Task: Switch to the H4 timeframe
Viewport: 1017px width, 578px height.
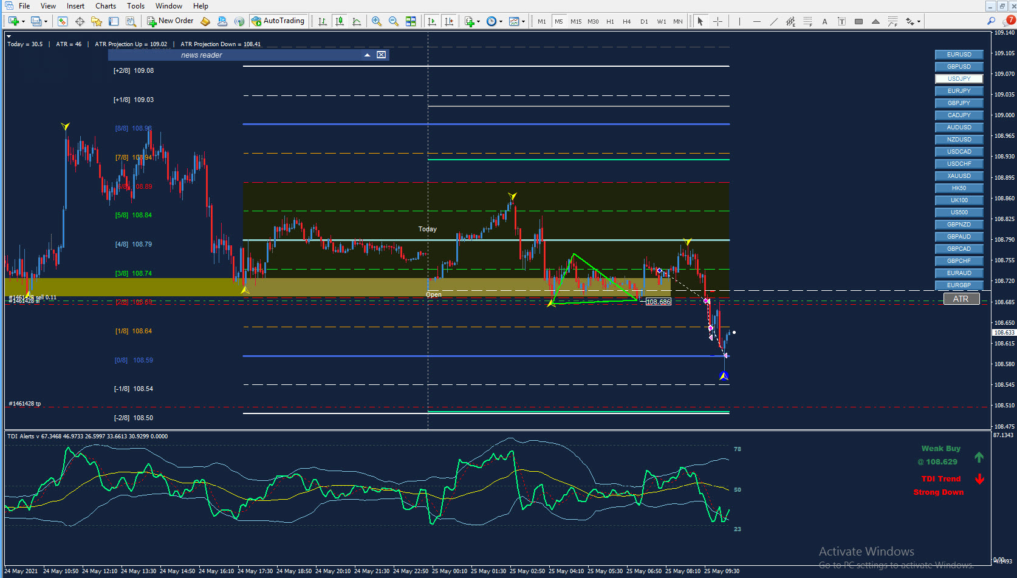Action: [x=627, y=21]
